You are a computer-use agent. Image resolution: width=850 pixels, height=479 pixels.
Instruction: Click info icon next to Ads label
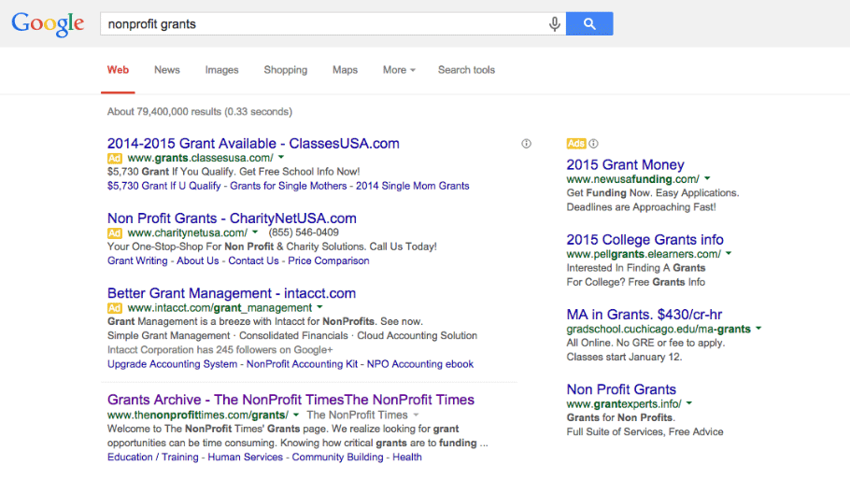tap(593, 144)
